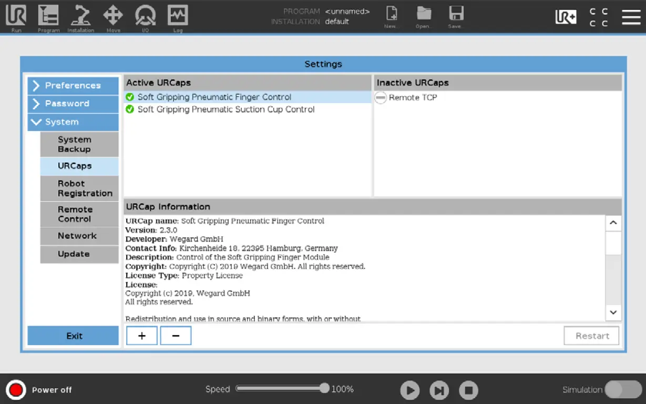Click the <unnamed> program name

[347, 11]
